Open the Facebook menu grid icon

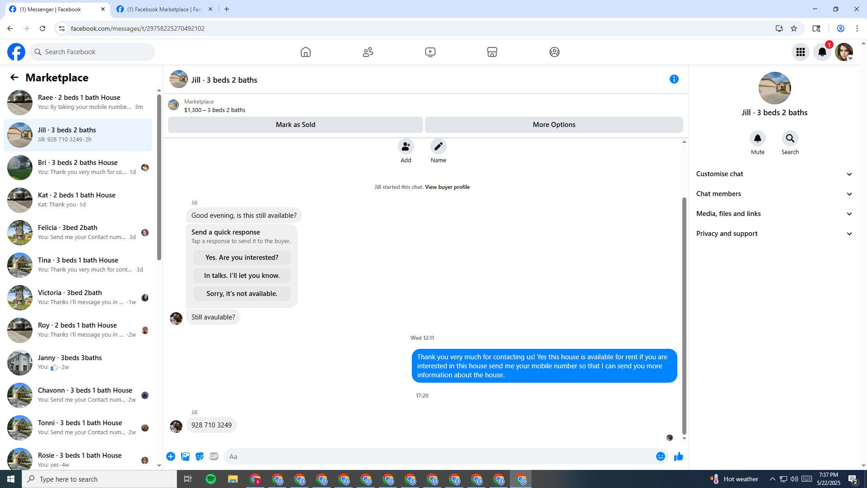click(x=801, y=52)
